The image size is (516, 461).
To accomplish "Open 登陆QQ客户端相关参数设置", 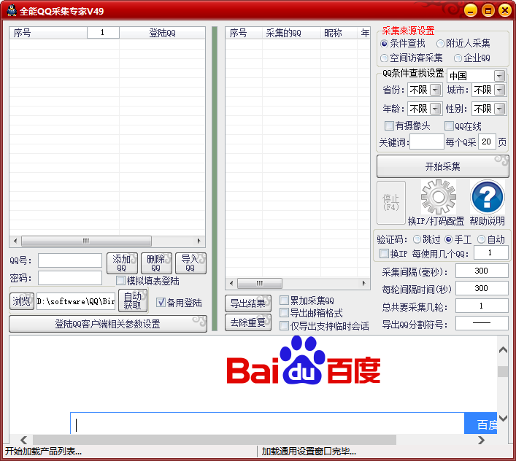I will [108, 324].
